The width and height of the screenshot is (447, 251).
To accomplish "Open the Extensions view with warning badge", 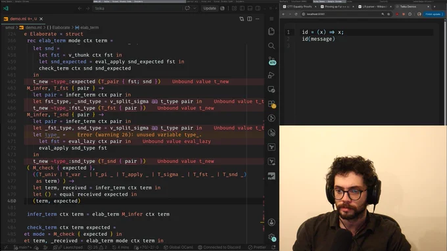I will pos(271,104).
